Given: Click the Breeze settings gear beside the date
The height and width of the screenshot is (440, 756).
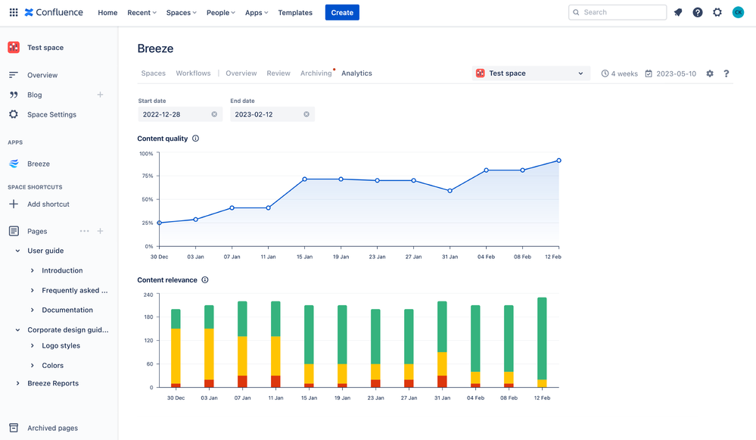Looking at the screenshot, I should pyautogui.click(x=710, y=73).
